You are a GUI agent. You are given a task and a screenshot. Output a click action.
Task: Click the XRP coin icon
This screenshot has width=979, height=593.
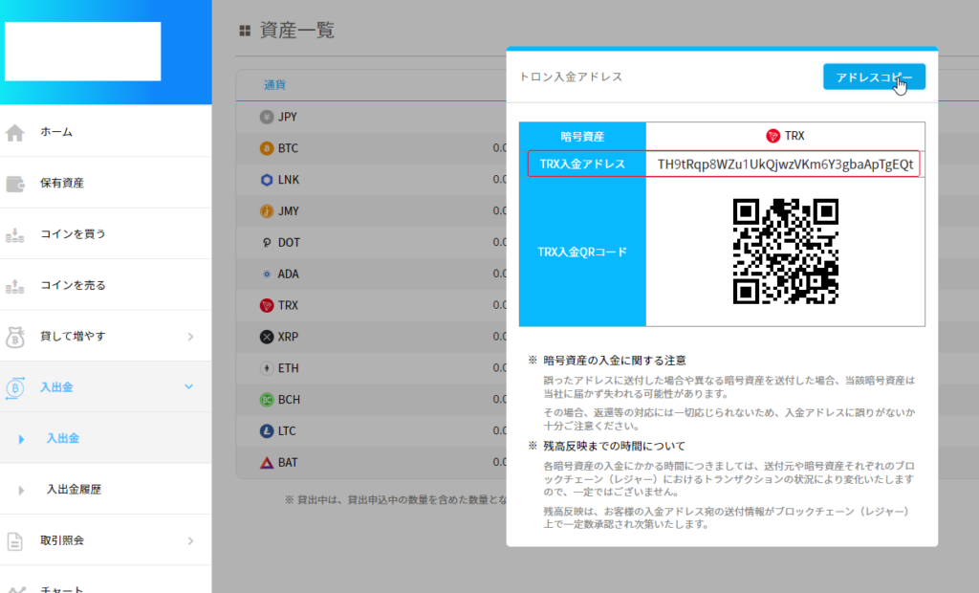[x=267, y=337]
